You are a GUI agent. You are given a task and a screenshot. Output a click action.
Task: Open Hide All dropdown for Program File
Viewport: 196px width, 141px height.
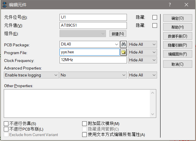point(143,52)
